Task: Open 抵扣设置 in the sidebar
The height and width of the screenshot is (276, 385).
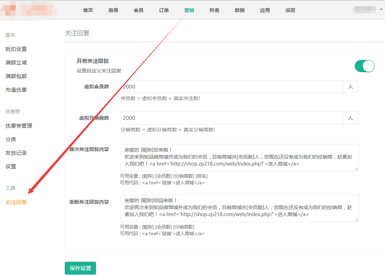Action: tap(16, 49)
